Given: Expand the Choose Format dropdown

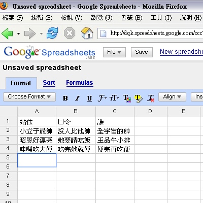Looking at the screenshot, I should tap(29, 97).
